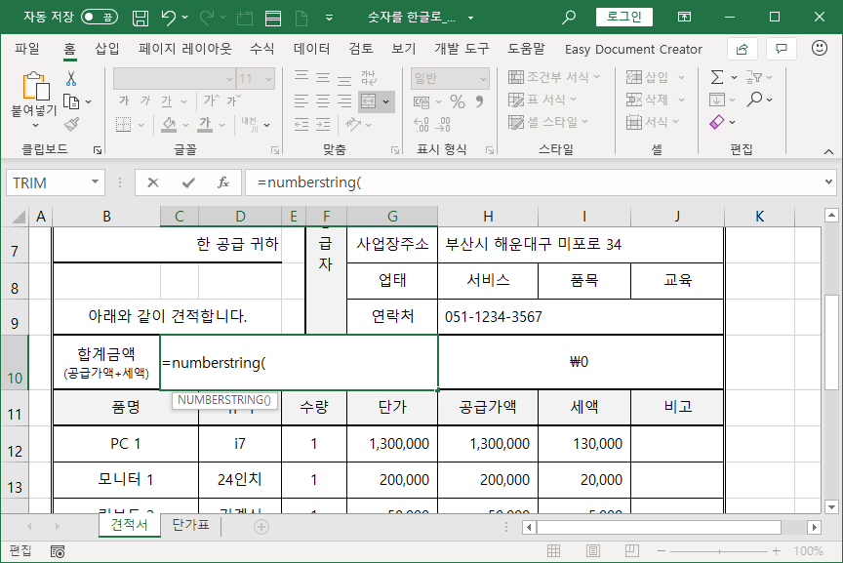Image resolution: width=843 pixels, height=563 pixels.
Task: Click the Save icon in title bar
Action: click(x=140, y=18)
